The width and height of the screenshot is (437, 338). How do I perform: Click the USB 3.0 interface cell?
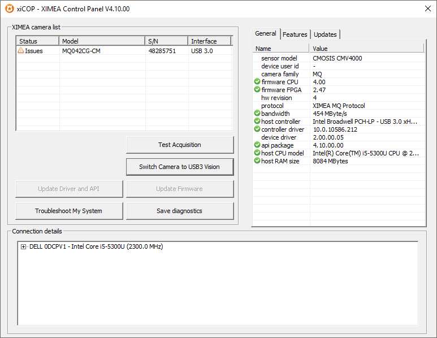coord(202,51)
